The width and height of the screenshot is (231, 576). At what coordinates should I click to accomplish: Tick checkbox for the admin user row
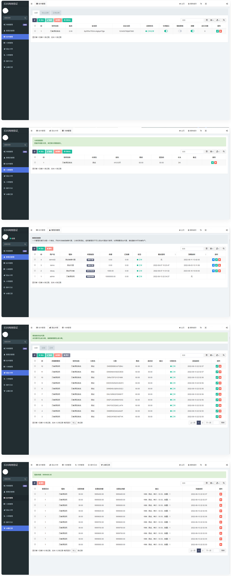pyautogui.click(x=35, y=276)
